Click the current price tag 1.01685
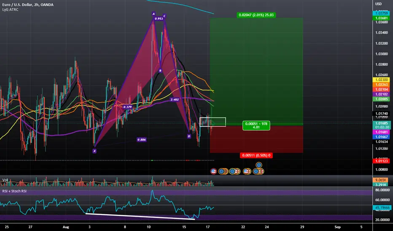The height and width of the screenshot is (231, 393). [x=381, y=123]
